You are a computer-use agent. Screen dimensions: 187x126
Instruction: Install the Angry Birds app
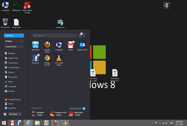(78, 115)
